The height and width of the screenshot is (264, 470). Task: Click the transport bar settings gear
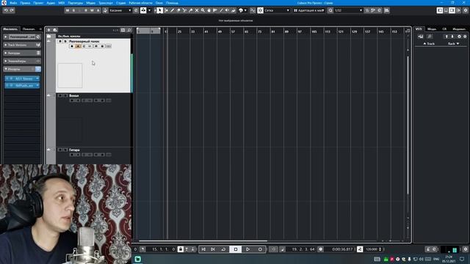pyautogui.click(x=466, y=249)
